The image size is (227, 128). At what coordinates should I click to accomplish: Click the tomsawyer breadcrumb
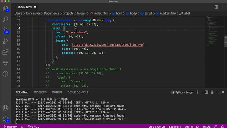[x=33, y=14]
